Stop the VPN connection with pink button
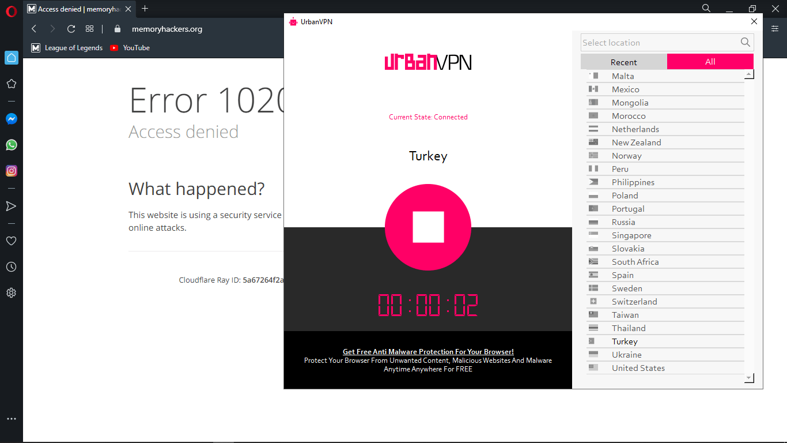The image size is (787, 443). point(428,227)
